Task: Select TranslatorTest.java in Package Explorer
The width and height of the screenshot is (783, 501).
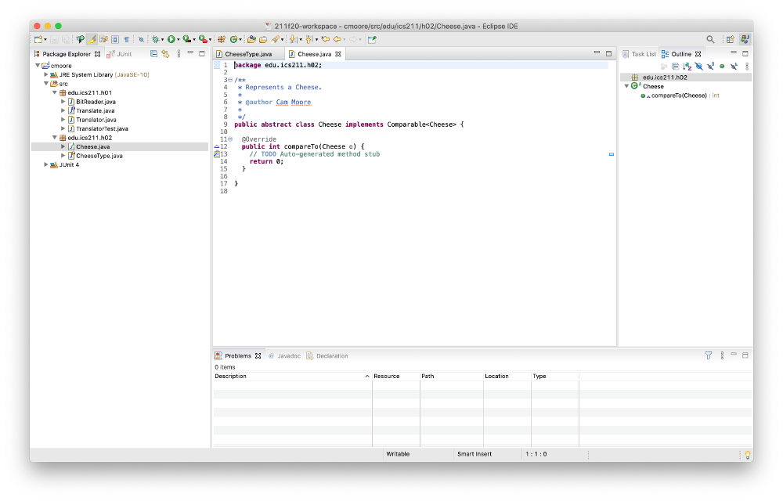Action: (102, 128)
